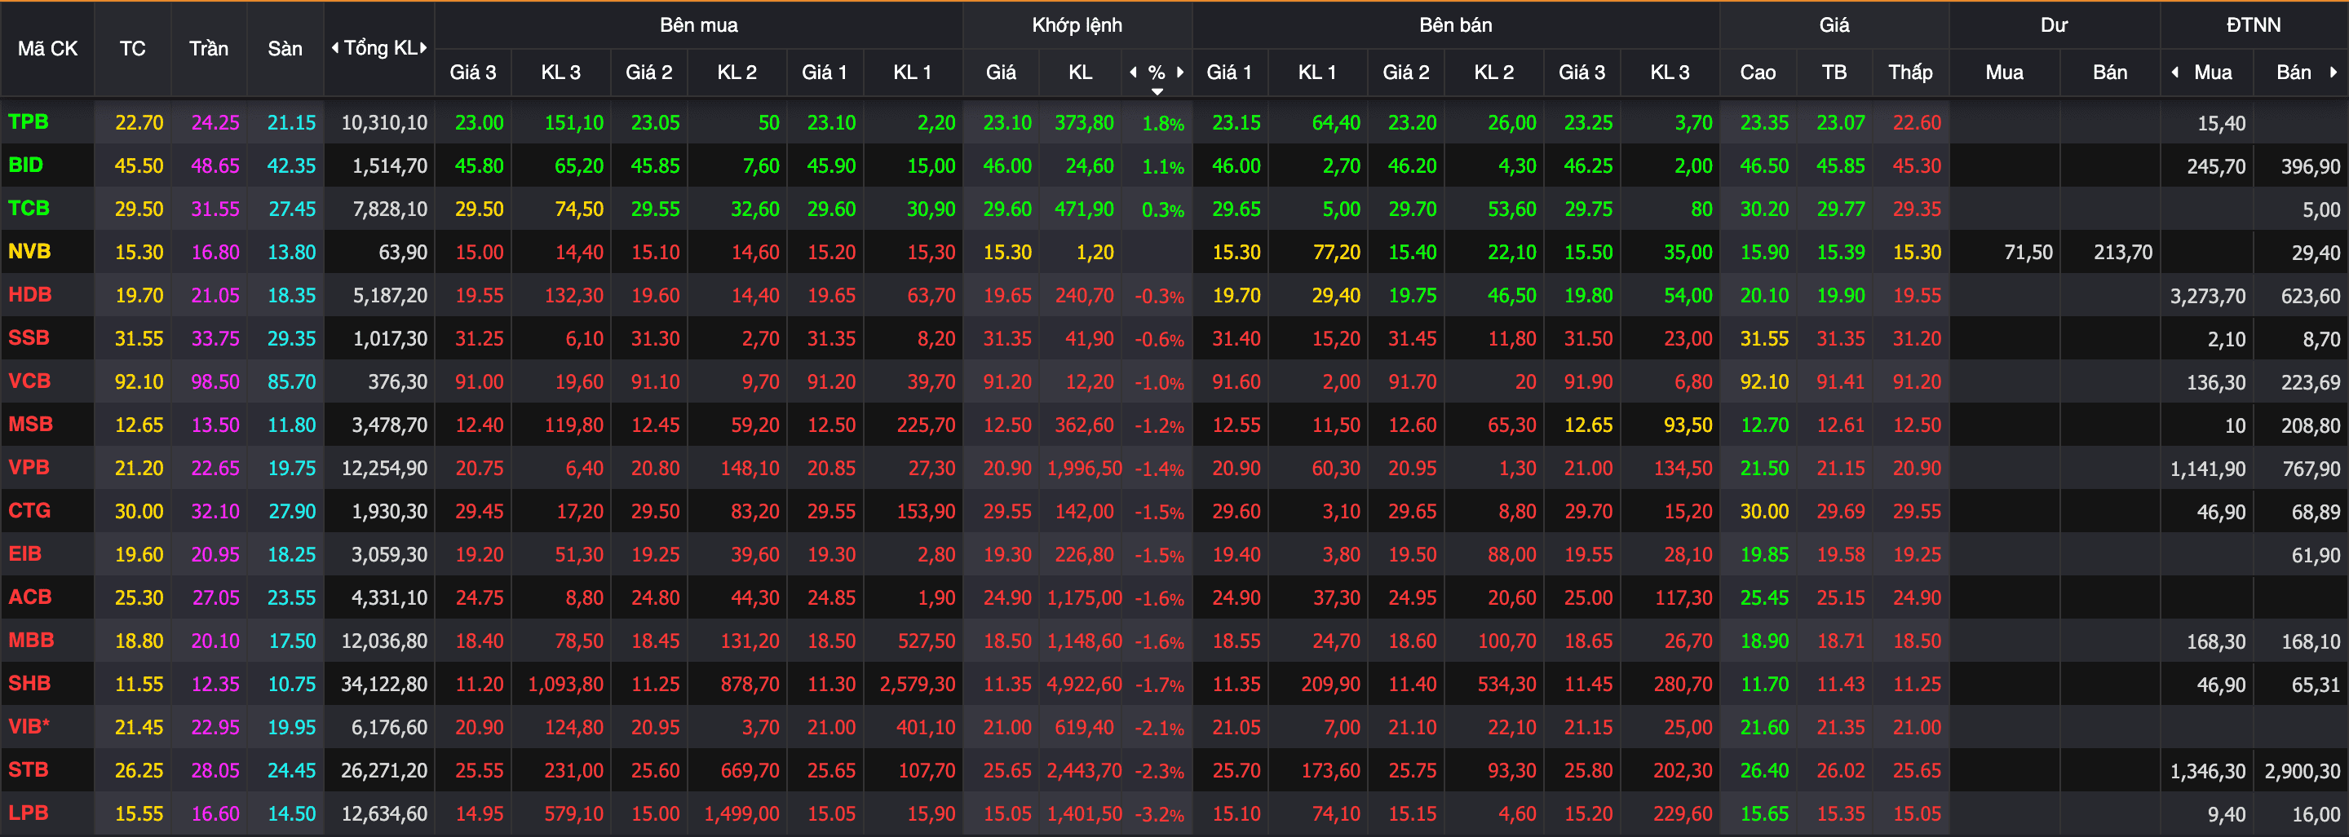Click NVB Dư Bán value 213,70

coord(2123,253)
